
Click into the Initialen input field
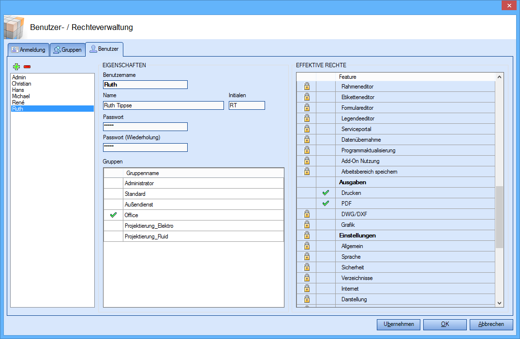[247, 105]
